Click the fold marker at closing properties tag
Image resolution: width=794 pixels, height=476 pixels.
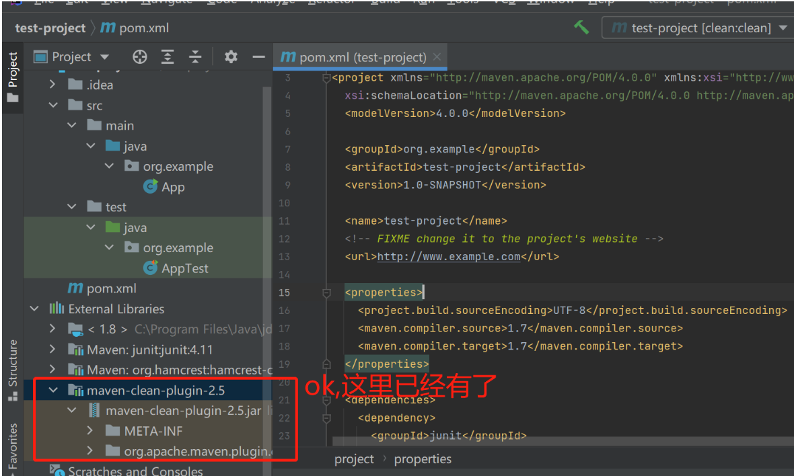point(326,364)
